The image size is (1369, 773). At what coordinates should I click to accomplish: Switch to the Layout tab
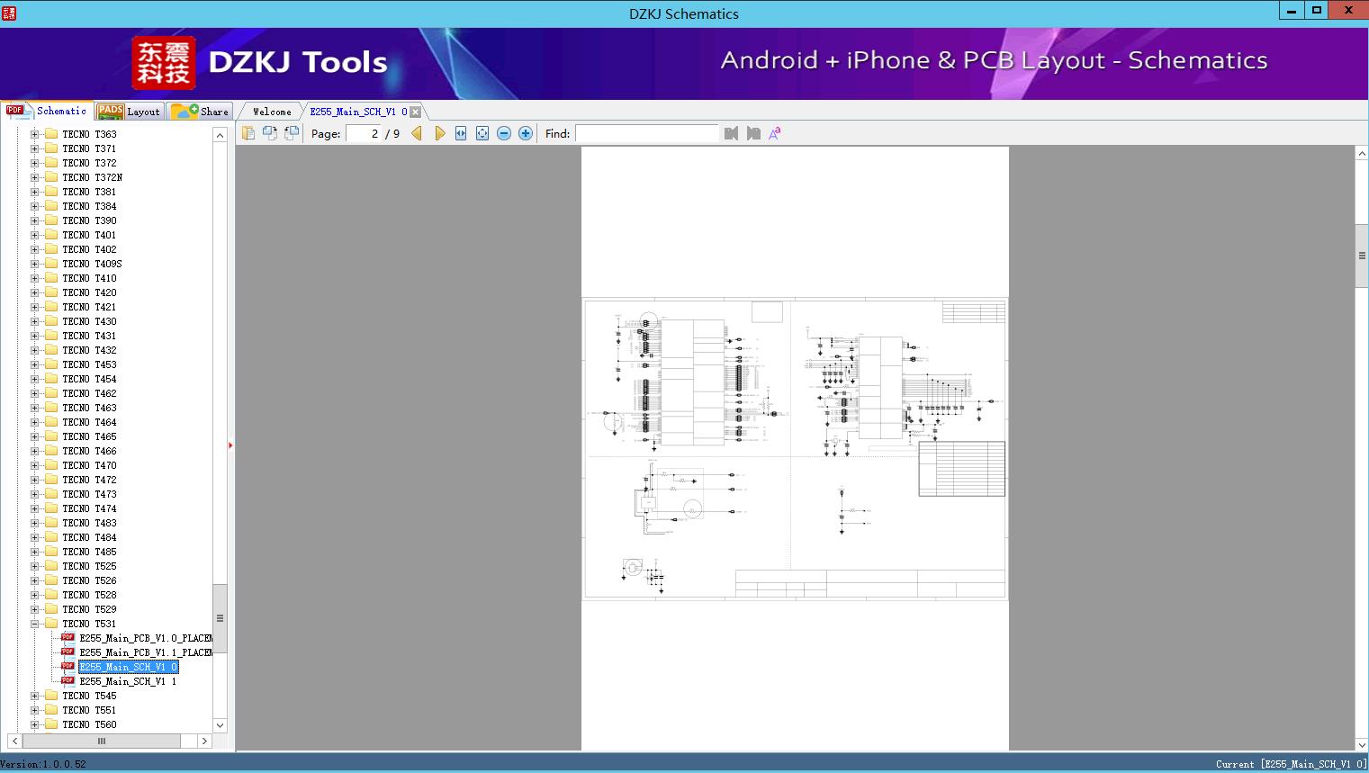(130, 112)
